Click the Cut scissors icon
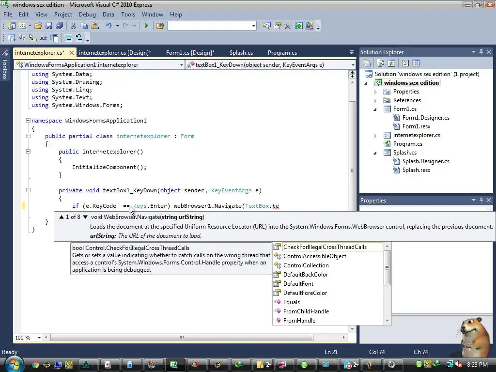The height and width of the screenshot is (372, 496). [x=73, y=26]
